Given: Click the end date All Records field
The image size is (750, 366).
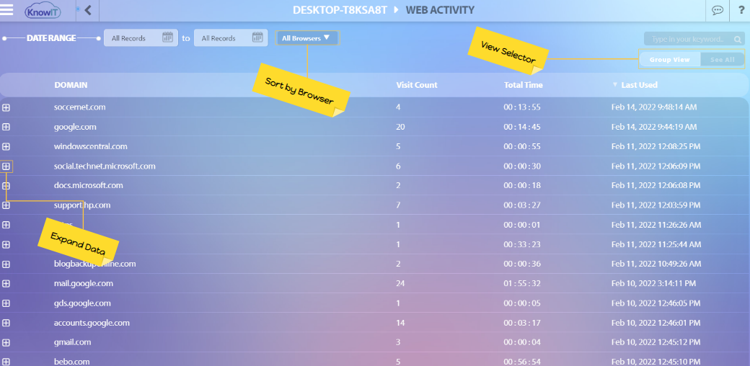Looking at the screenshot, I should pyautogui.click(x=231, y=37).
